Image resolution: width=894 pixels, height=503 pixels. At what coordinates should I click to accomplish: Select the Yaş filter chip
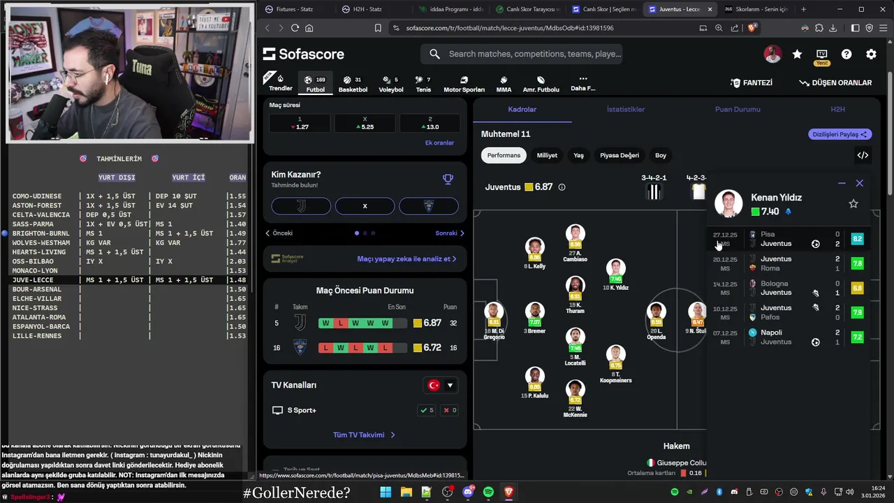pos(578,155)
